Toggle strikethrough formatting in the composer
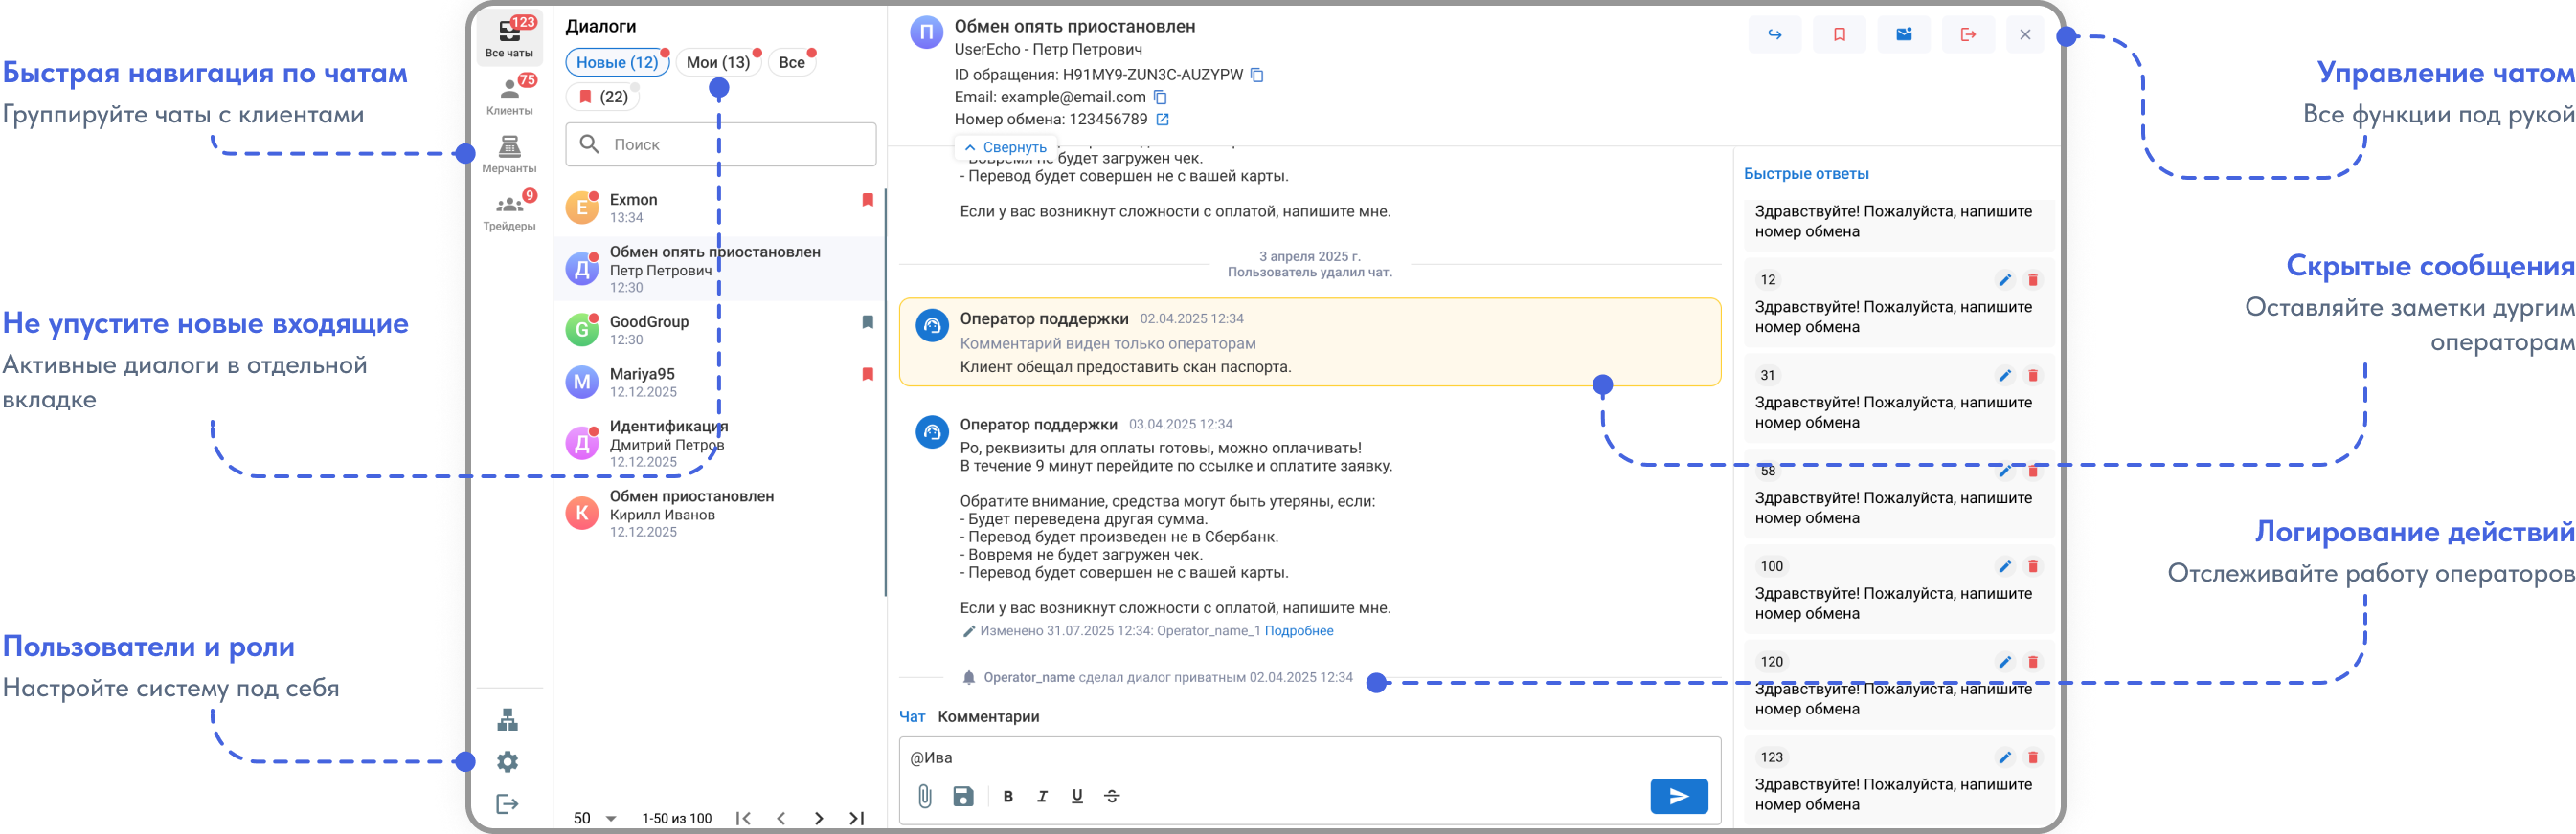 tap(1112, 796)
